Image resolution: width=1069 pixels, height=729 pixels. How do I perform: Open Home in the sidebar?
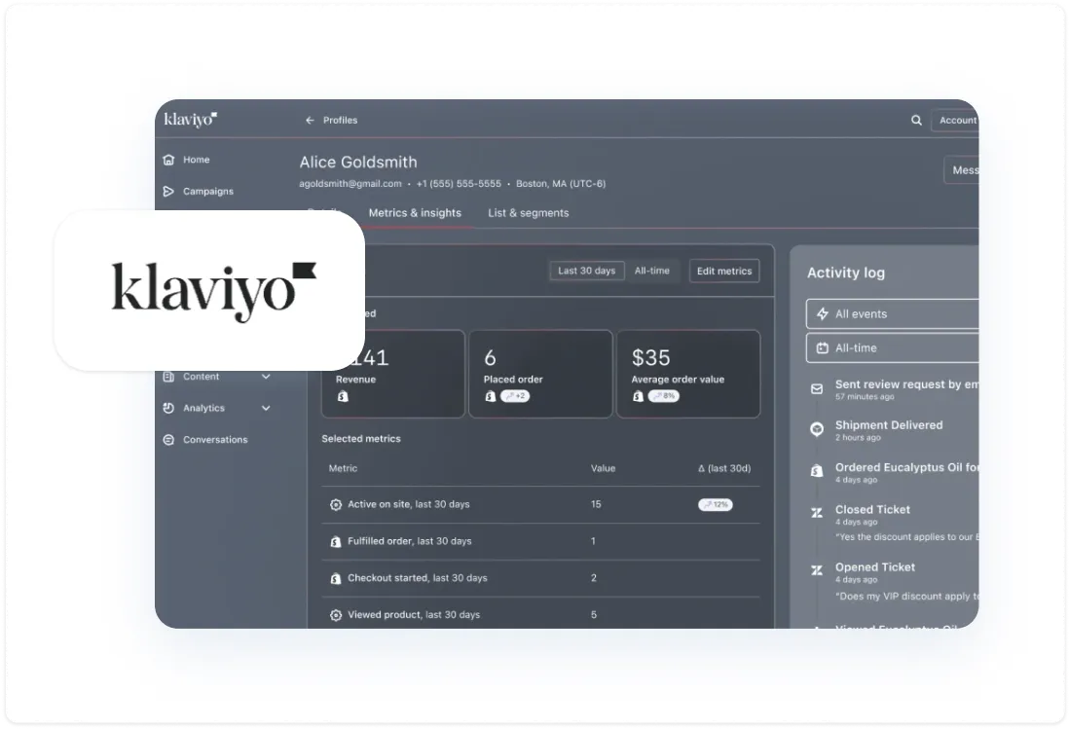coord(197,160)
